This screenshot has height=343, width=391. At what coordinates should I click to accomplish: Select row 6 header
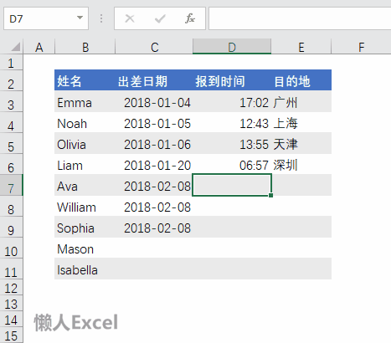11,164
